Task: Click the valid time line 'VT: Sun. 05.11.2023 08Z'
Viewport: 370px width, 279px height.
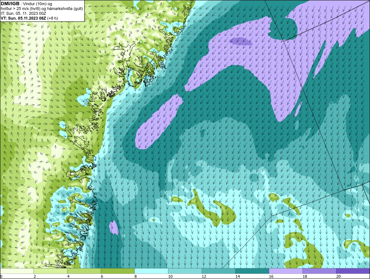Action: (x=24, y=18)
